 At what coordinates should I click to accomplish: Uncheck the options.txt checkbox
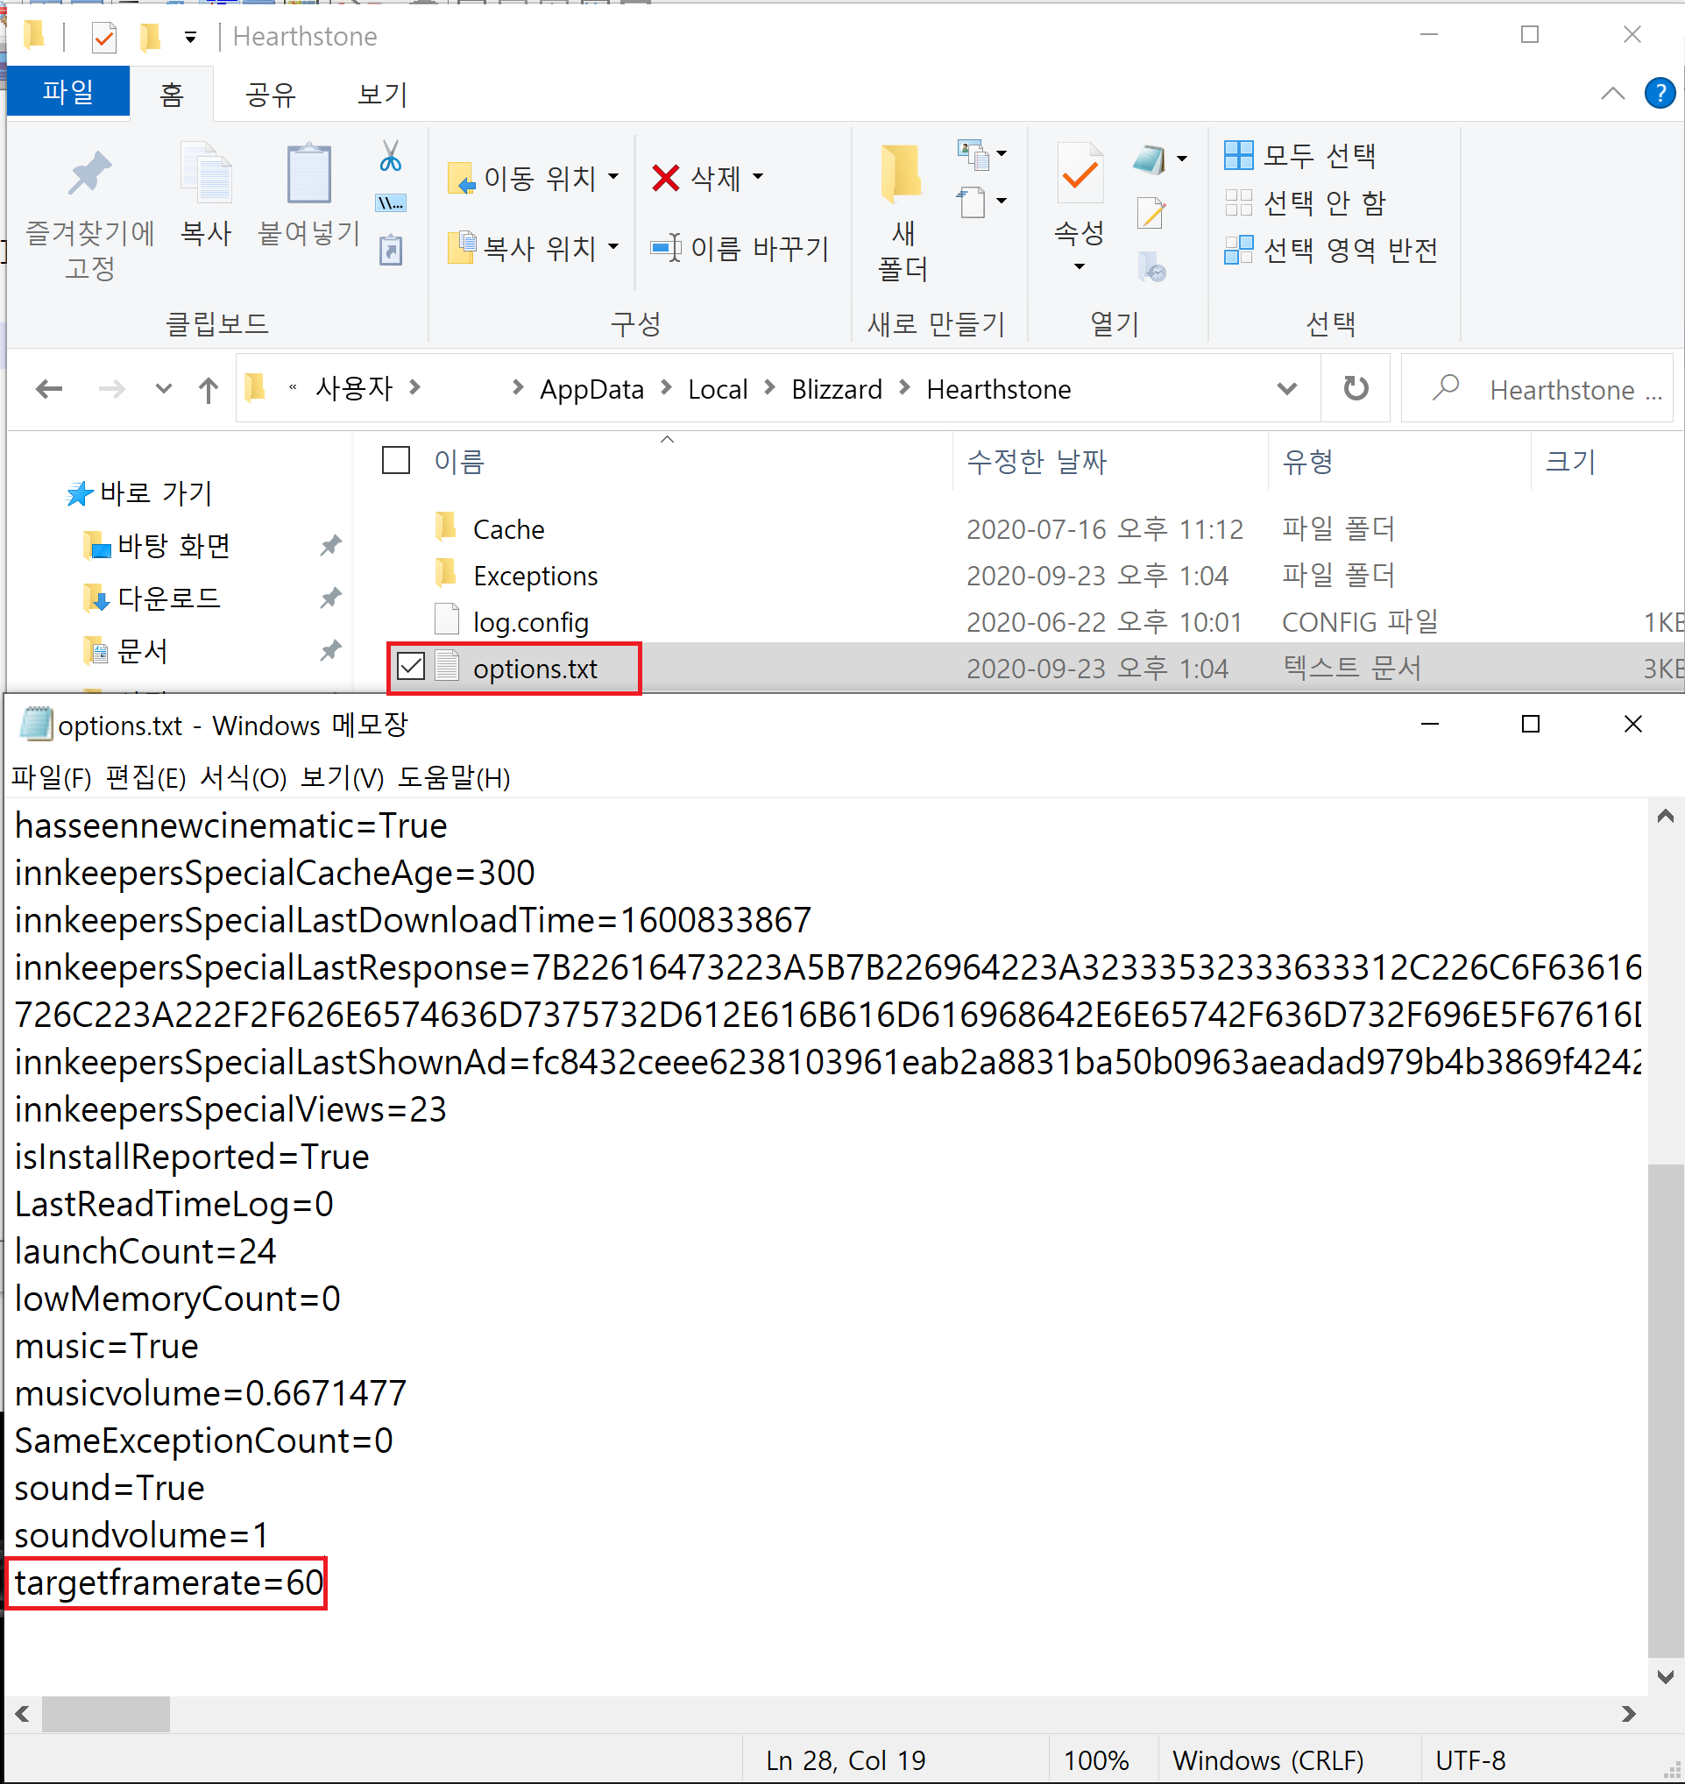(410, 668)
